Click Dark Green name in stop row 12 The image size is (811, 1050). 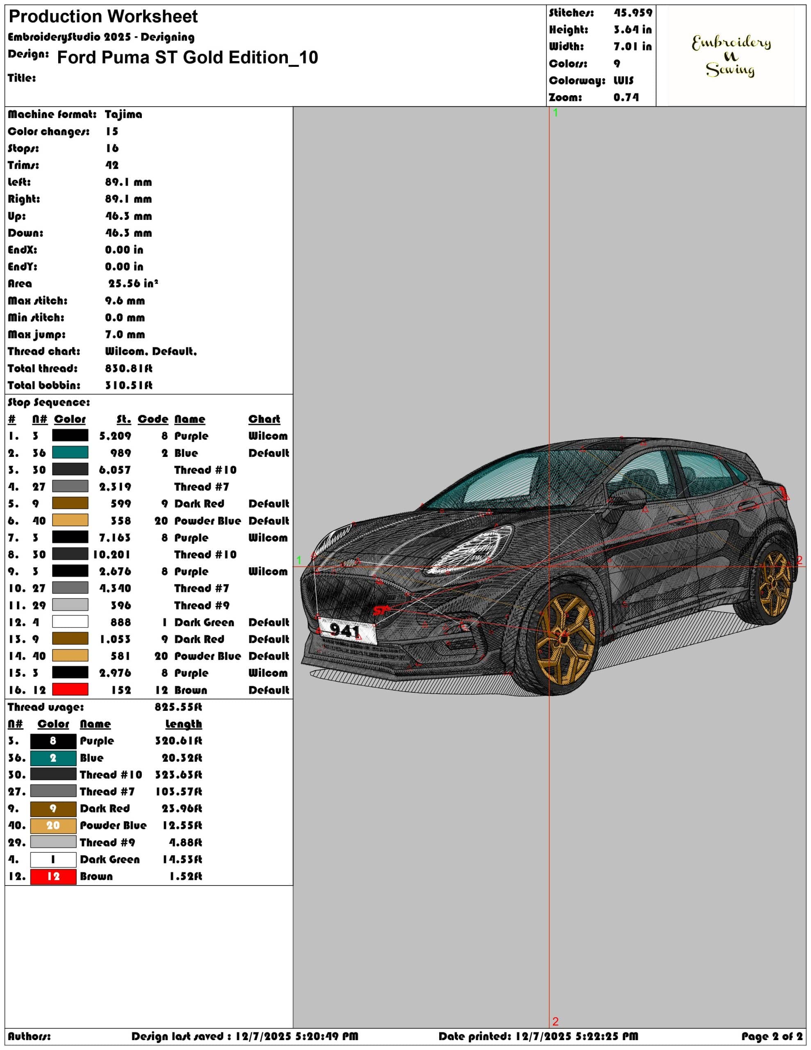(204, 622)
